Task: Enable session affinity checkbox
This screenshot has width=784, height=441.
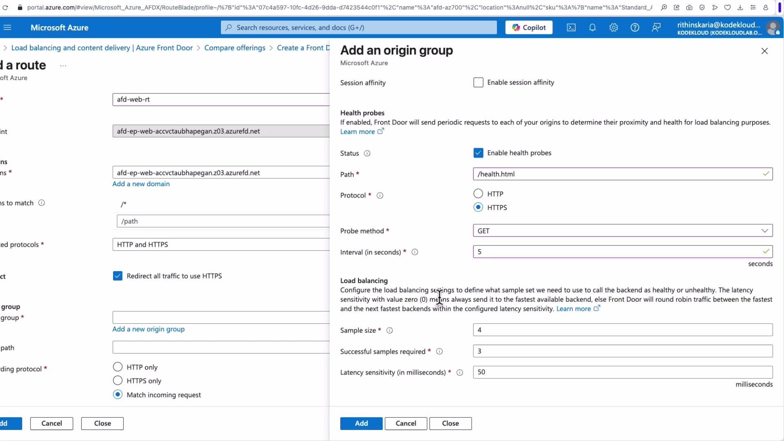Action: pyautogui.click(x=478, y=82)
